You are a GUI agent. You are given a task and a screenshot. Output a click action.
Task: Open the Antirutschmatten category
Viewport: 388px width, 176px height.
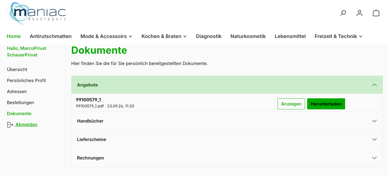[x=51, y=36]
